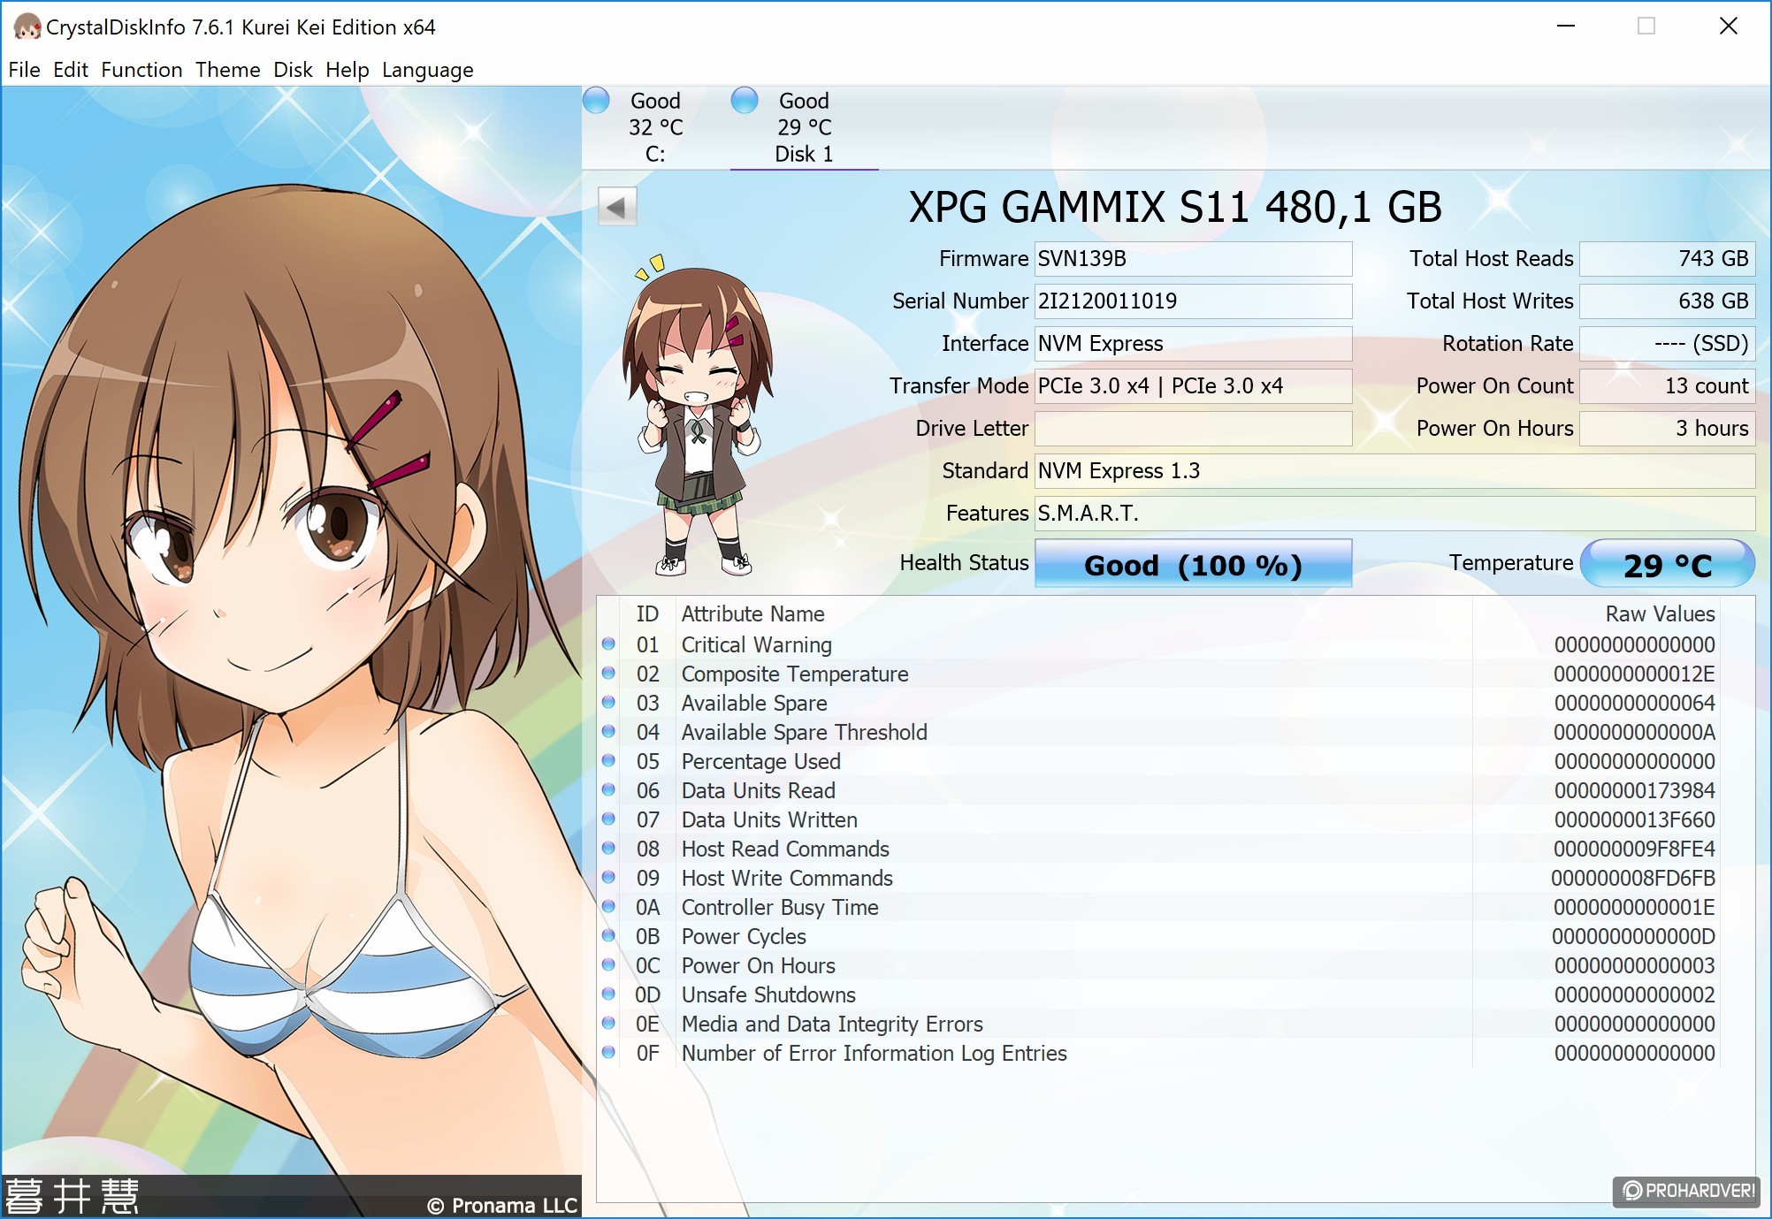
Task: Click the Disk 1 Good status orb
Action: click(745, 100)
